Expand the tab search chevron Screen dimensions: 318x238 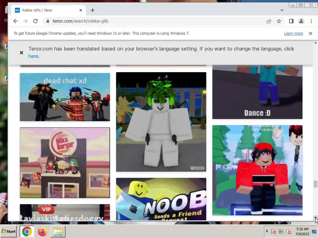pyautogui.click(x=282, y=10)
